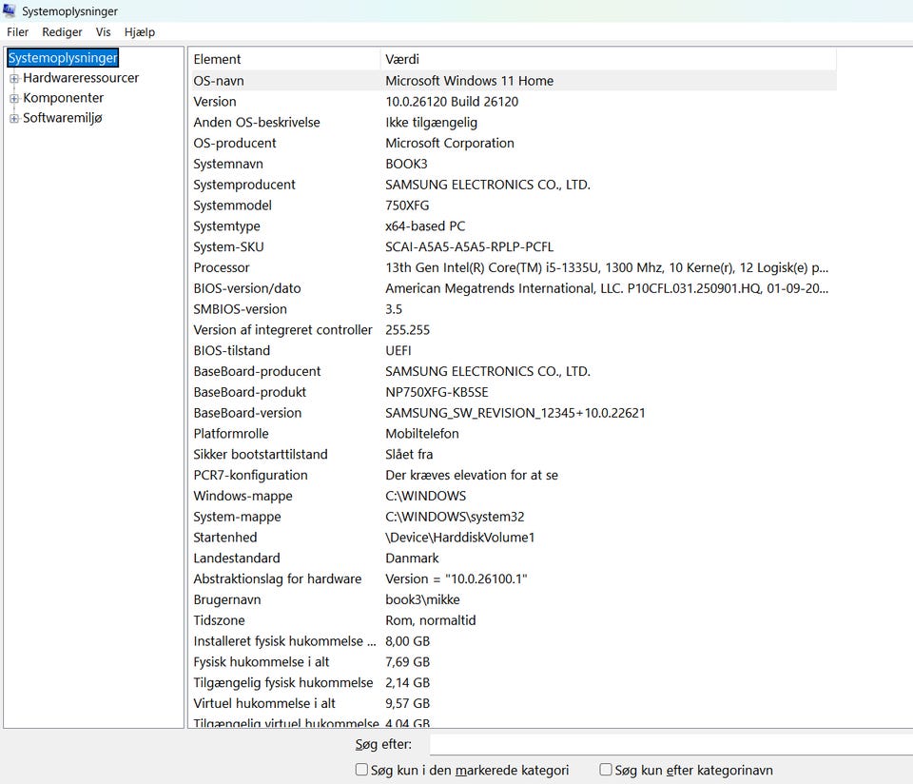Select Komponenter in the tree
This screenshot has width=913, height=784.
[63, 98]
